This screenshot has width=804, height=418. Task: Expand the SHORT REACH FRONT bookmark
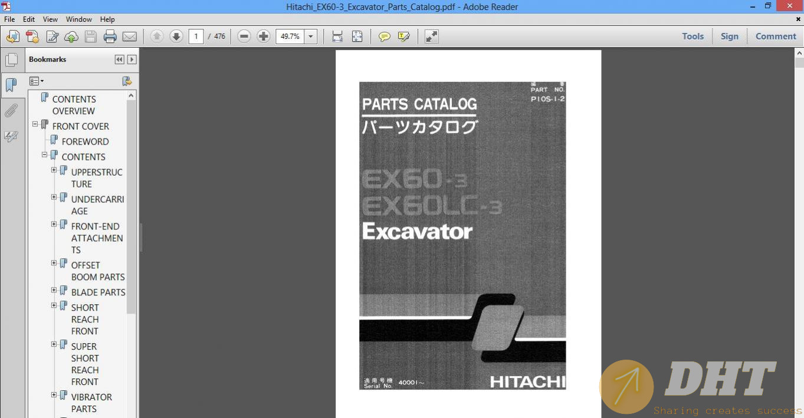pos(54,306)
